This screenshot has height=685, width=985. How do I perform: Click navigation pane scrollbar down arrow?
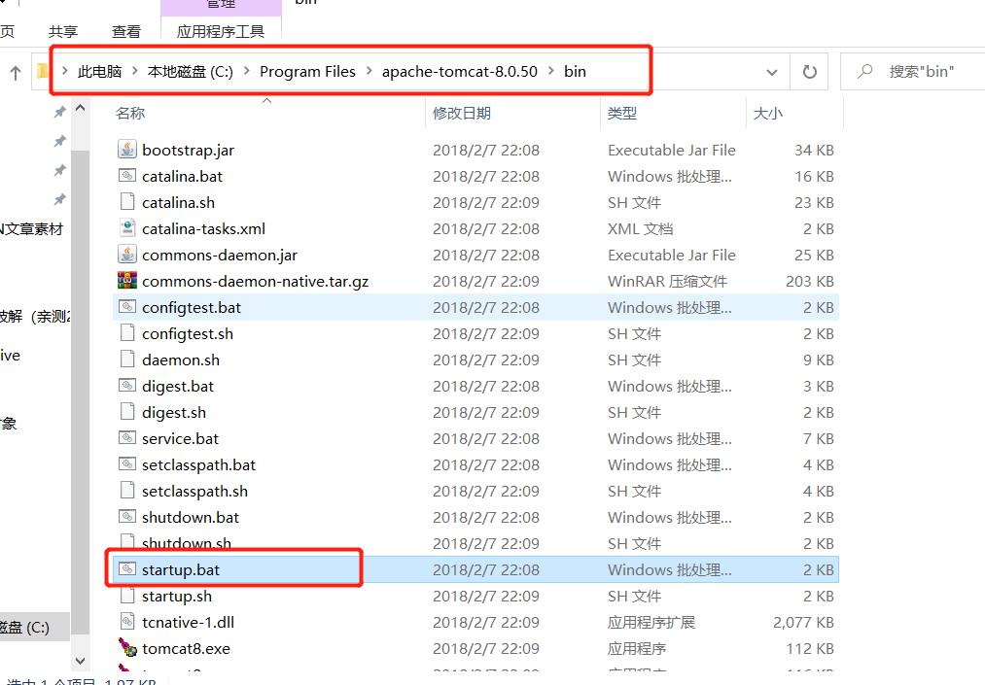pos(81,661)
